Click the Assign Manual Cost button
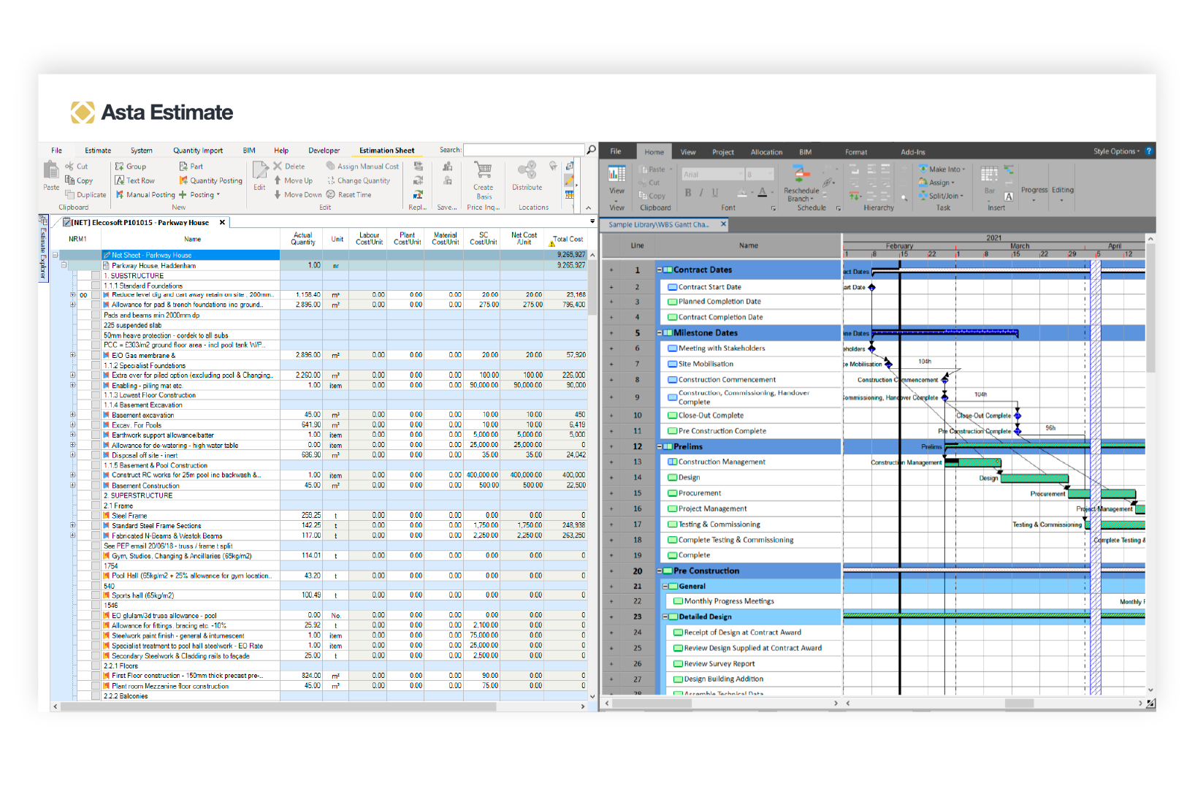Viewport: 1195px width, 786px height. [362, 167]
